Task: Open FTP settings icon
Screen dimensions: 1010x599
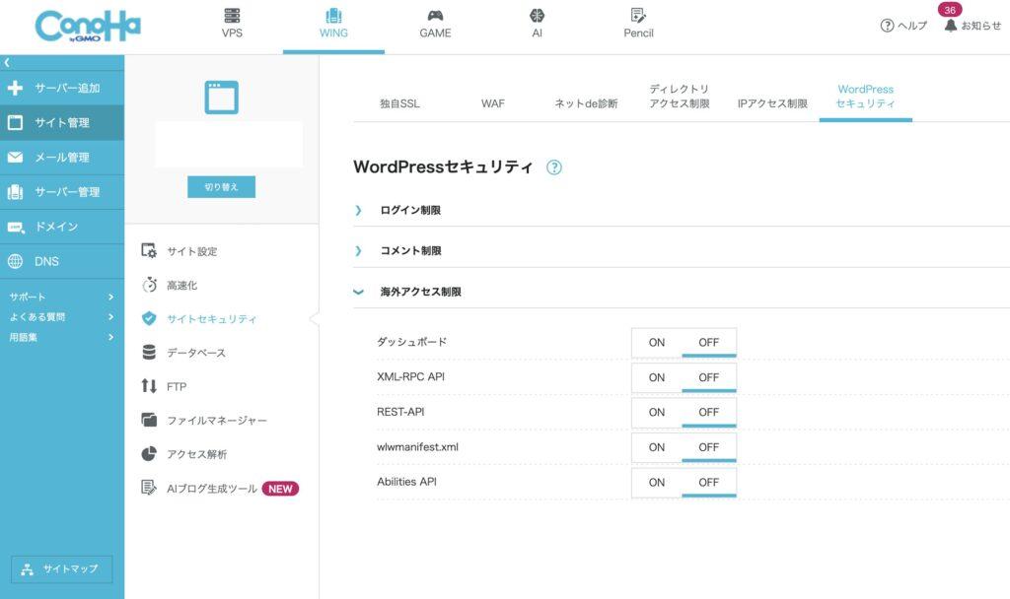Action: click(x=149, y=386)
